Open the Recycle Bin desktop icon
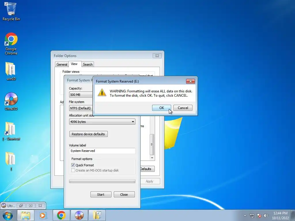295x221 pixels. pyautogui.click(x=11, y=11)
